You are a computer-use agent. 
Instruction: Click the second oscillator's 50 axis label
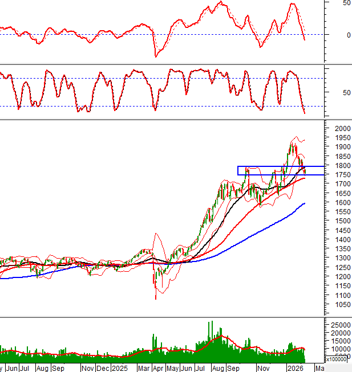coord(331,92)
